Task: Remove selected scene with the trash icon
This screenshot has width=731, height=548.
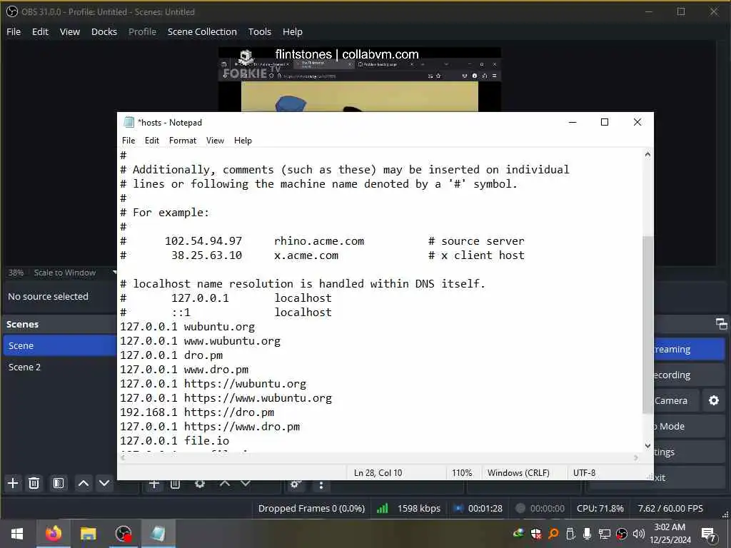Action: tap(34, 483)
